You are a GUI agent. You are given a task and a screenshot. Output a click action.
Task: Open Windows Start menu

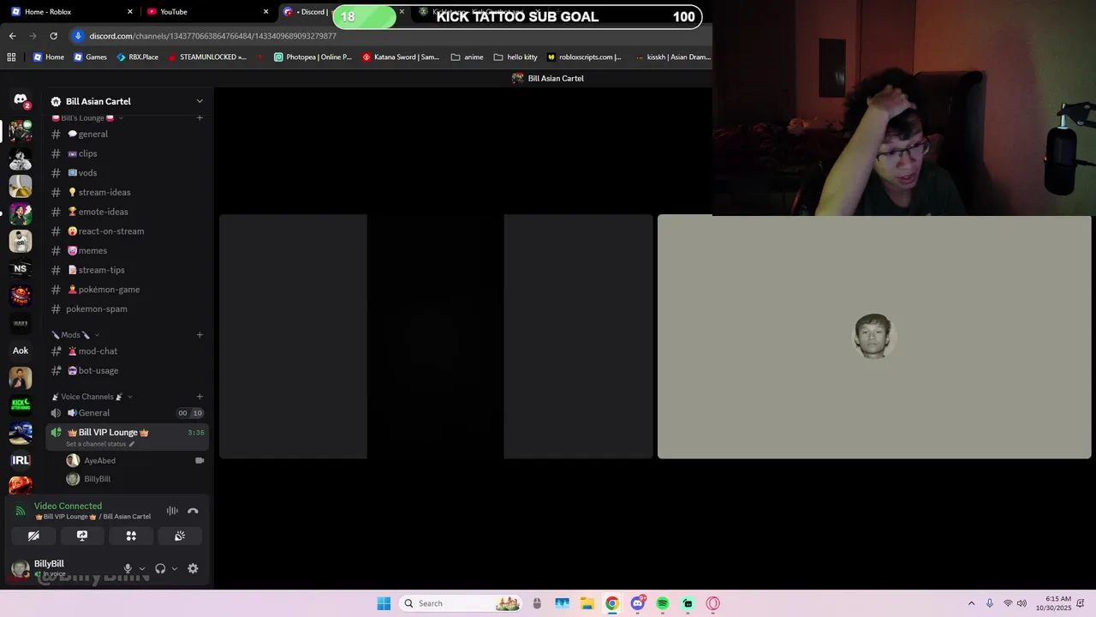tap(384, 603)
